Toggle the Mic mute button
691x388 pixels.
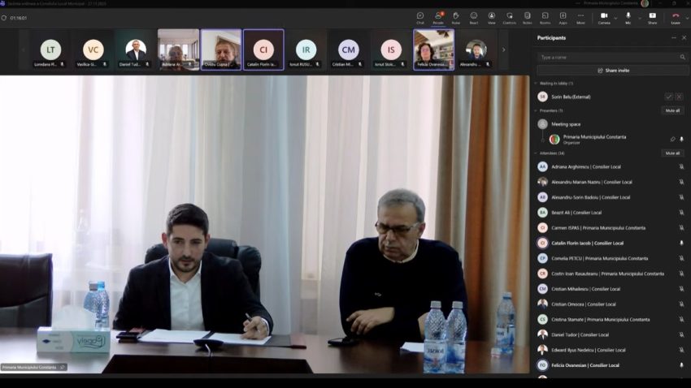(x=628, y=18)
